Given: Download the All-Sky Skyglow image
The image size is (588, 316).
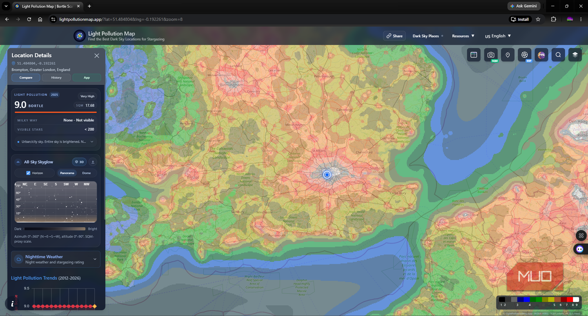Looking at the screenshot, I should point(93,162).
